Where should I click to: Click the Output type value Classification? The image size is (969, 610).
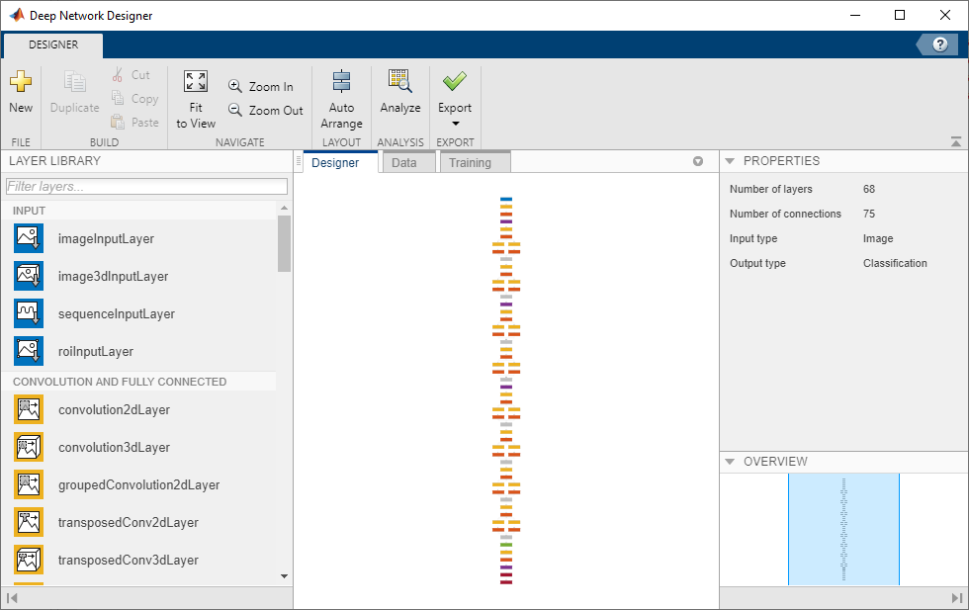895,263
